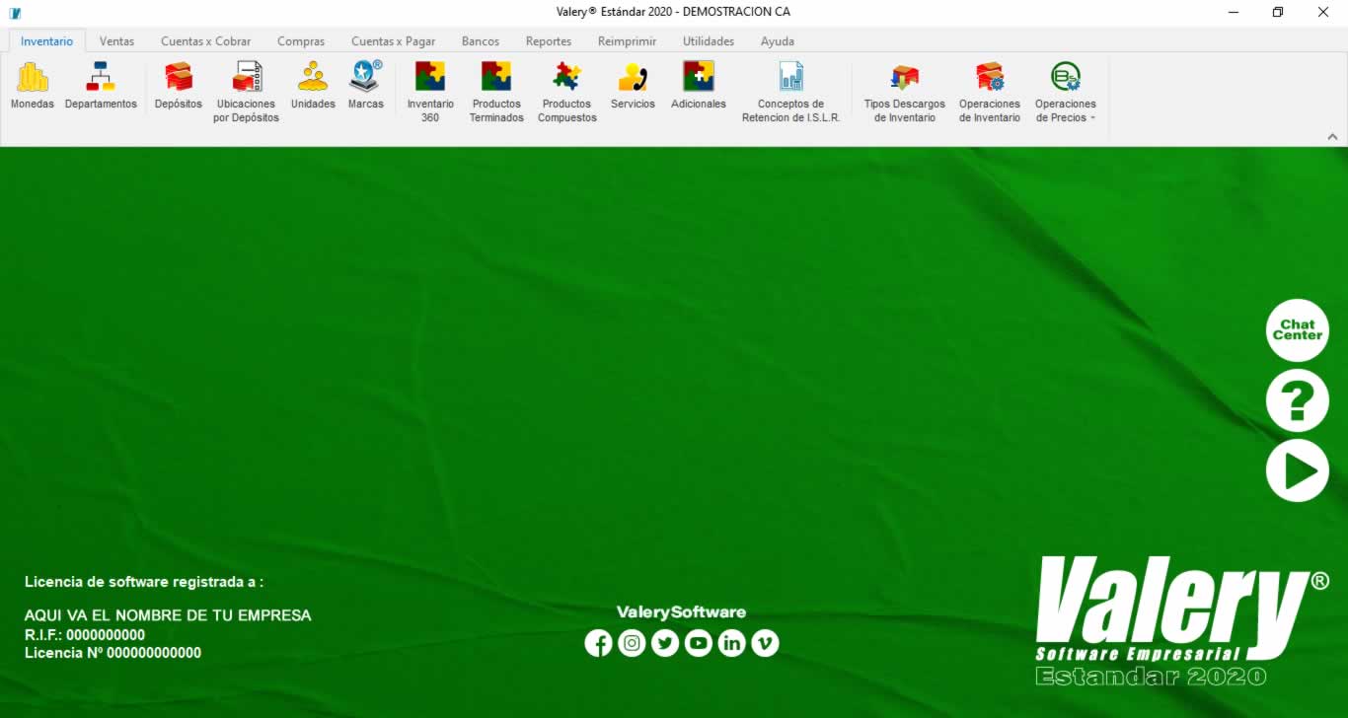Select Ubicaciones por Depósitos icon
Image resolution: width=1348 pixels, height=718 pixels.
(247, 79)
